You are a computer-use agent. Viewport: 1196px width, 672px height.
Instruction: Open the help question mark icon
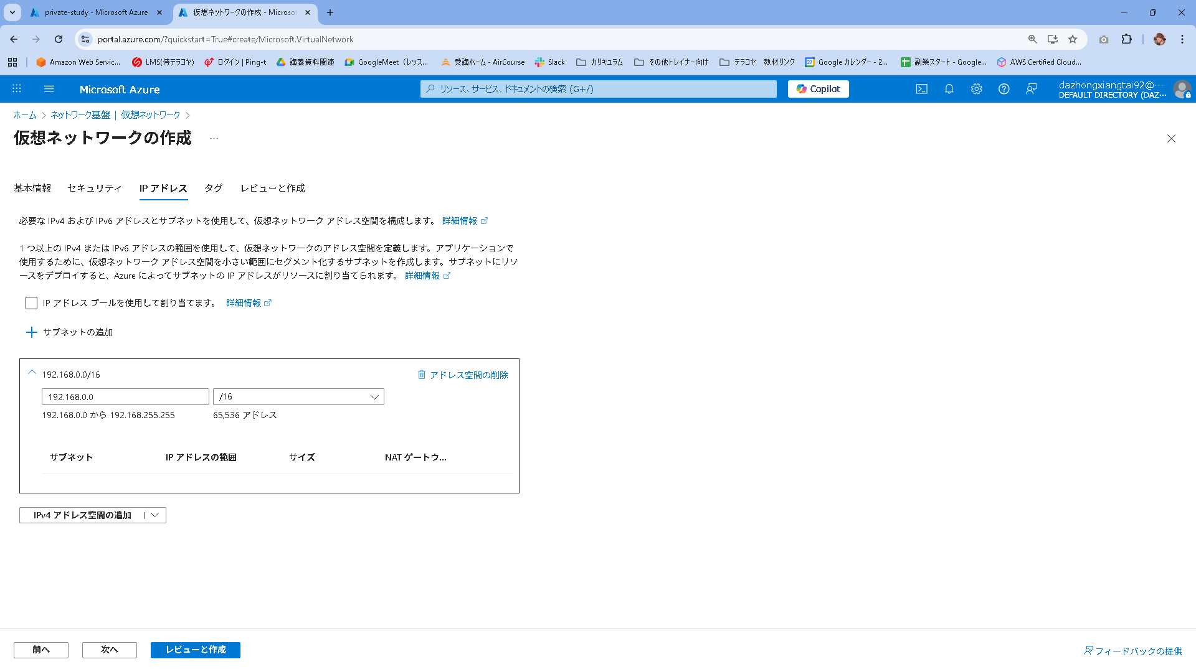click(x=1004, y=89)
